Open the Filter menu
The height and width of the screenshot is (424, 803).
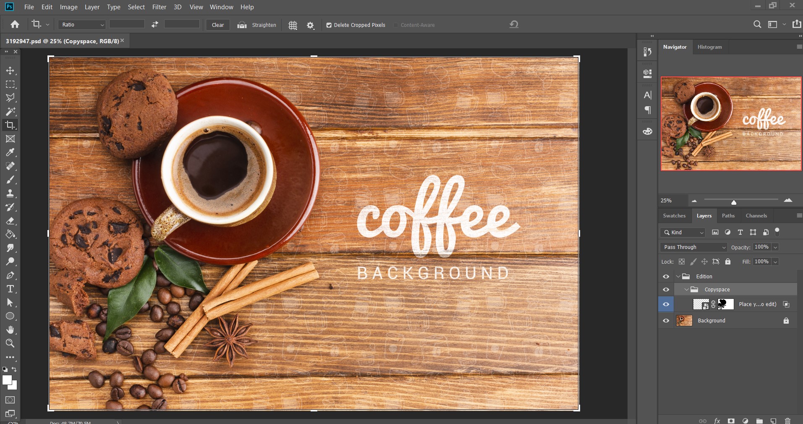click(159, 7)
